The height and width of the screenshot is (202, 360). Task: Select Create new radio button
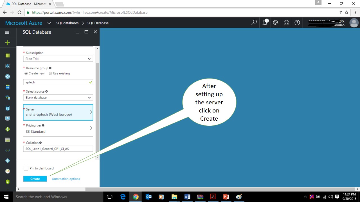coord(26,73)
